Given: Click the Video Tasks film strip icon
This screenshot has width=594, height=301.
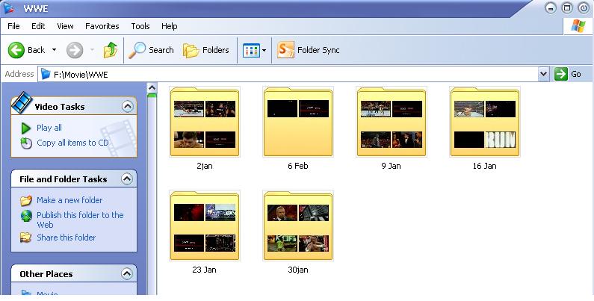Looking at the screenshot, I should tap(22, 102).
